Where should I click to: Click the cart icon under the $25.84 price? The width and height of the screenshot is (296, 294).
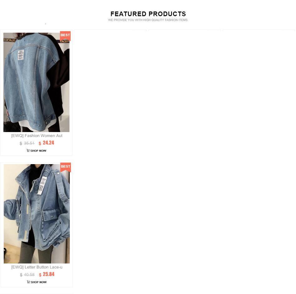click(28, 282)
